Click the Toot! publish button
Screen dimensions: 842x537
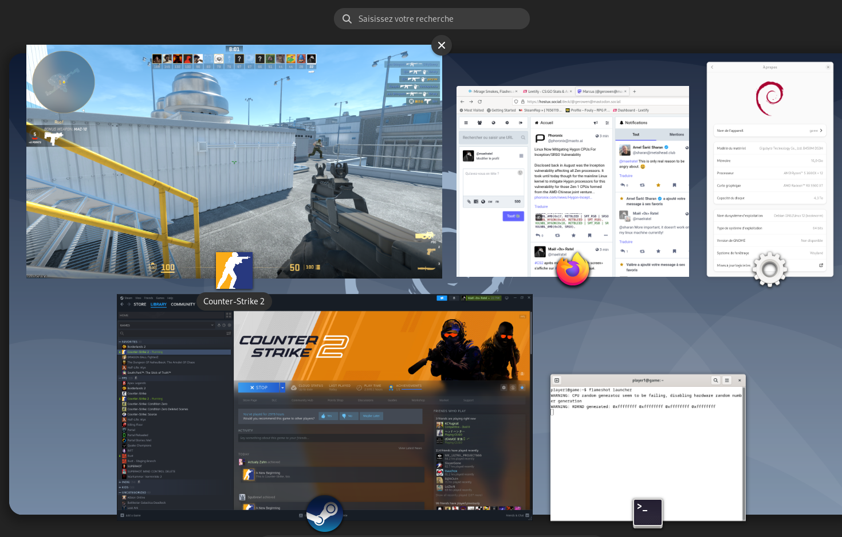tap(513, 216)
